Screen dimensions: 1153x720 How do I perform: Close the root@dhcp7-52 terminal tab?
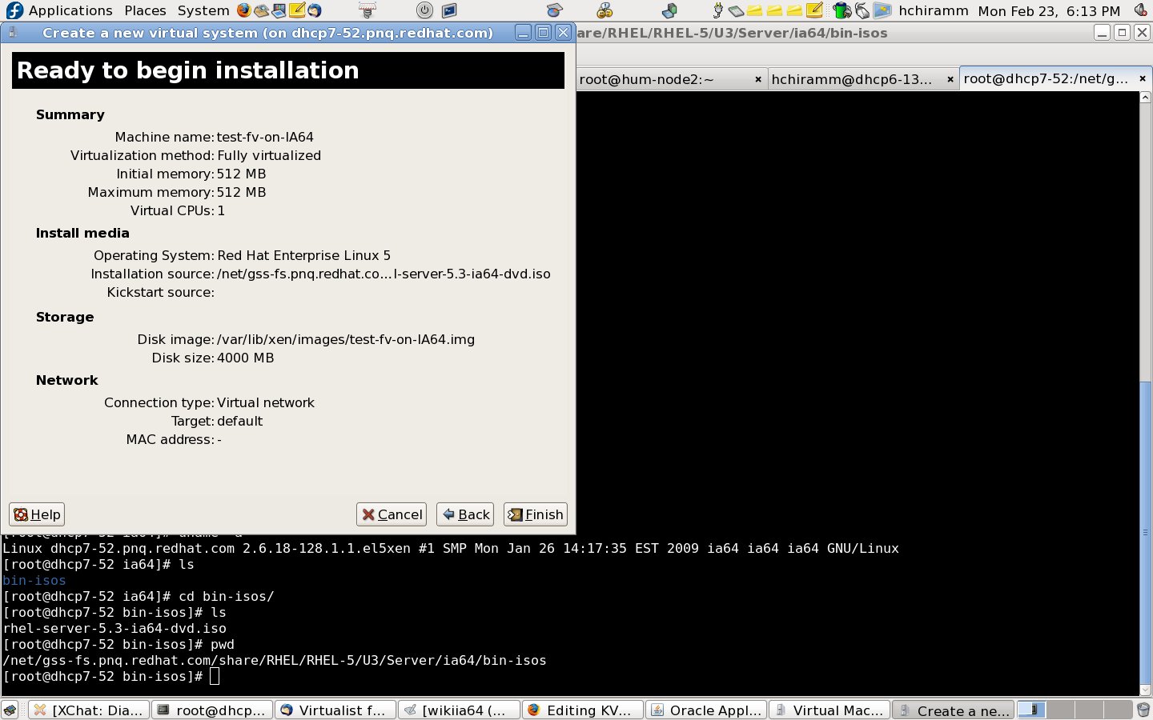(x=1143, y=78)
